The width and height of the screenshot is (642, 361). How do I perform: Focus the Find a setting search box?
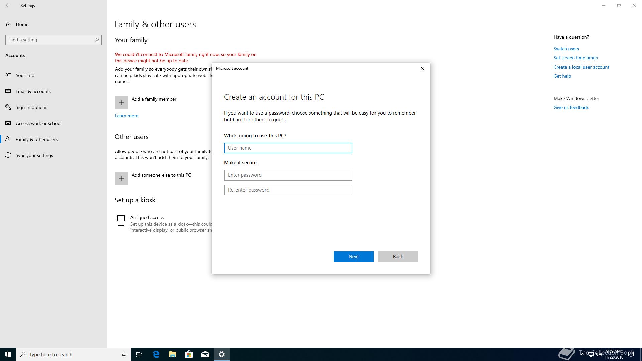click(x=53, y=40)
